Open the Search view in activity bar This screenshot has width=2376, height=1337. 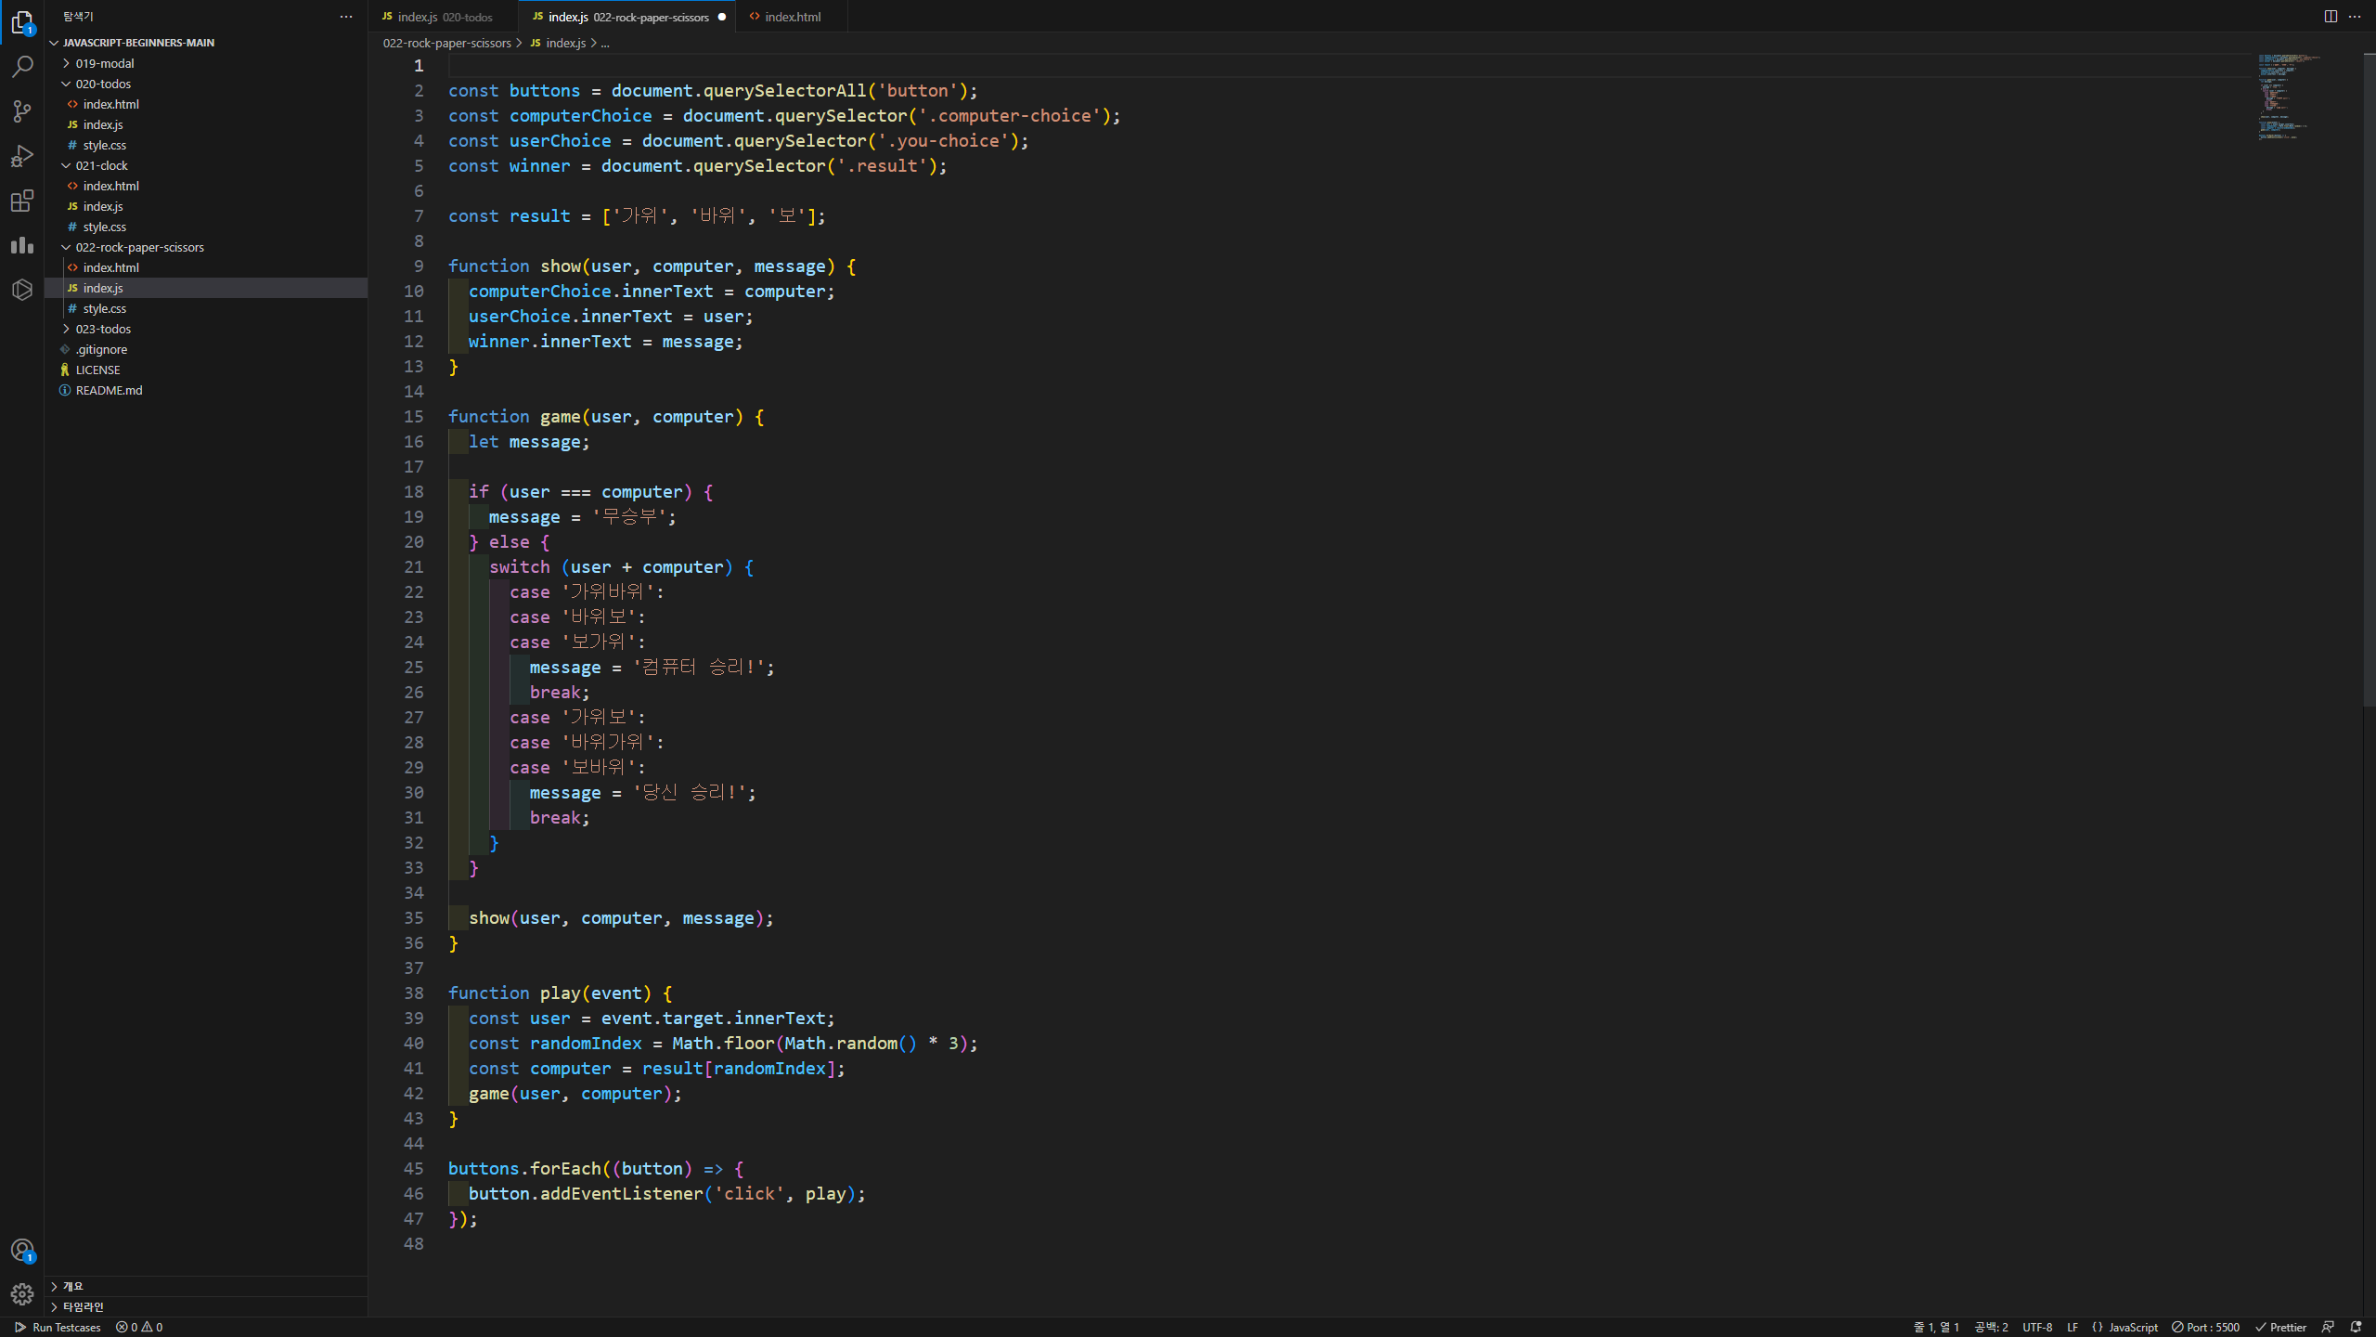(x=22, y=67)
